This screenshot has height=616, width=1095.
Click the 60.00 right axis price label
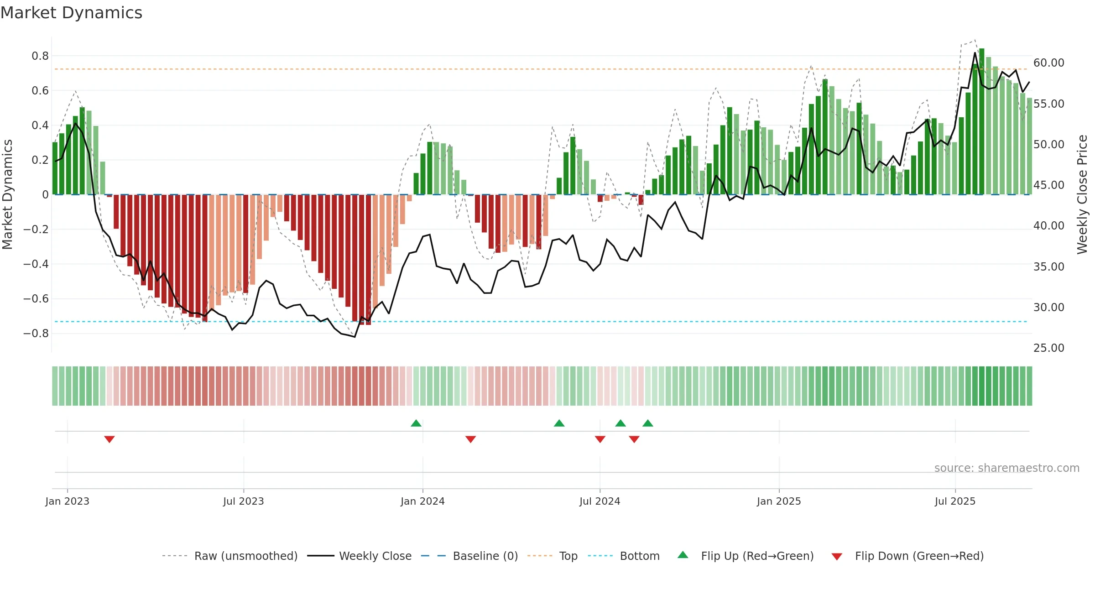pos(1049,63)
